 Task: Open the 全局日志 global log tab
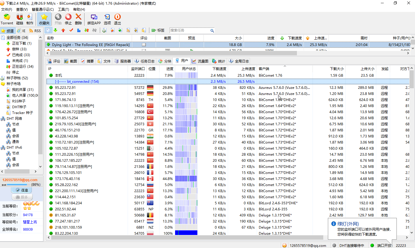[239, 61]
